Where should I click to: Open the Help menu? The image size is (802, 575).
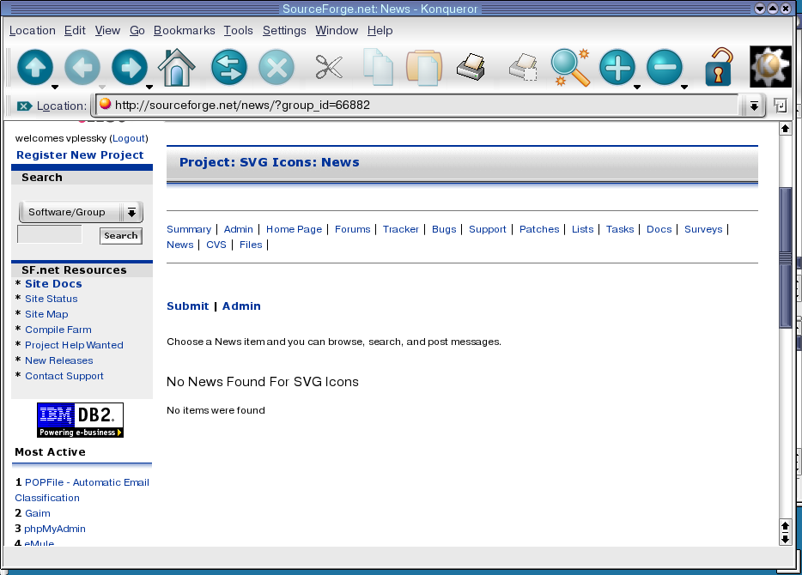pos(380,31)
